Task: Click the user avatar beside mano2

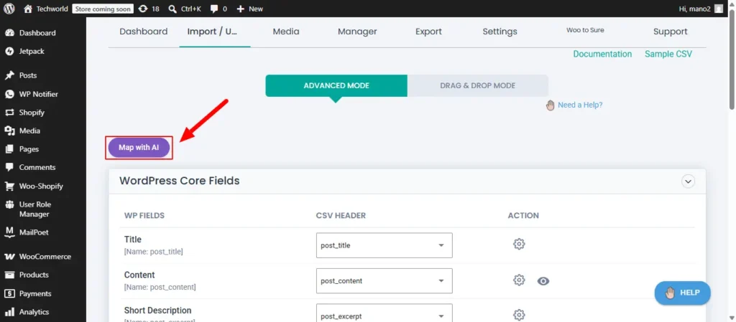Action: click(719, 9)
